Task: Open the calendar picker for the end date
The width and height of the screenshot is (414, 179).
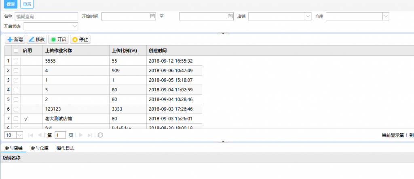Action: [x=230, y=16]
